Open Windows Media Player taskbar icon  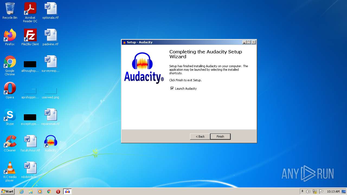[x=40, y=191]
